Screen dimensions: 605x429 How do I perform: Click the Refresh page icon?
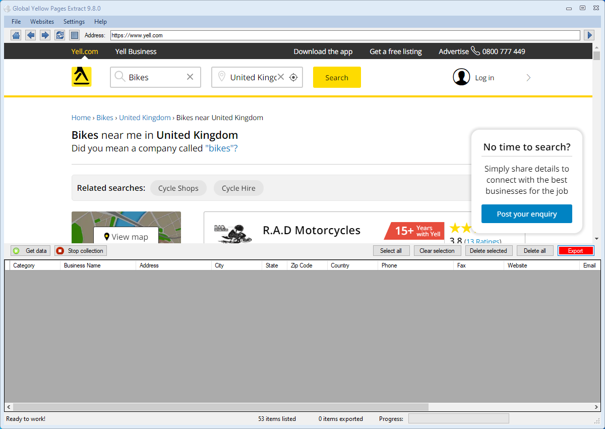(x=60, y=35)
